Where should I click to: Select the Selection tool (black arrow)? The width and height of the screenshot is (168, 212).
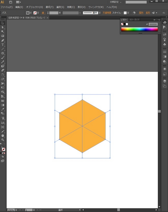click(3, 23)
